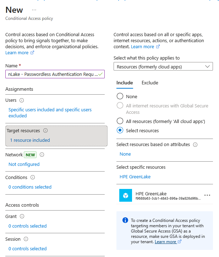Screen dimensions: 219x257
Task: Click the 0 conditions selected link
Action: click(x=30, y=187)
